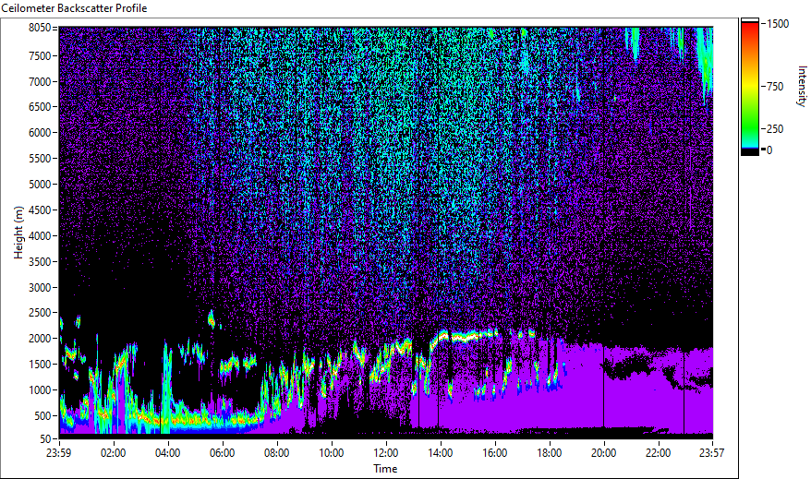
Task: Click the 08:00 time axis label
Action: coord(277,453)
